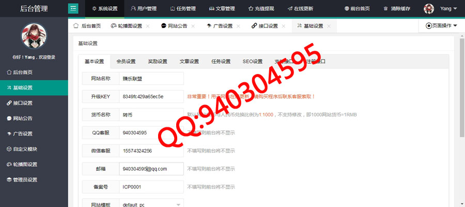Viewport: 465px width, 207px height.
Task: Open 系统设置 in the top navigation
Action: click(104, 9)
